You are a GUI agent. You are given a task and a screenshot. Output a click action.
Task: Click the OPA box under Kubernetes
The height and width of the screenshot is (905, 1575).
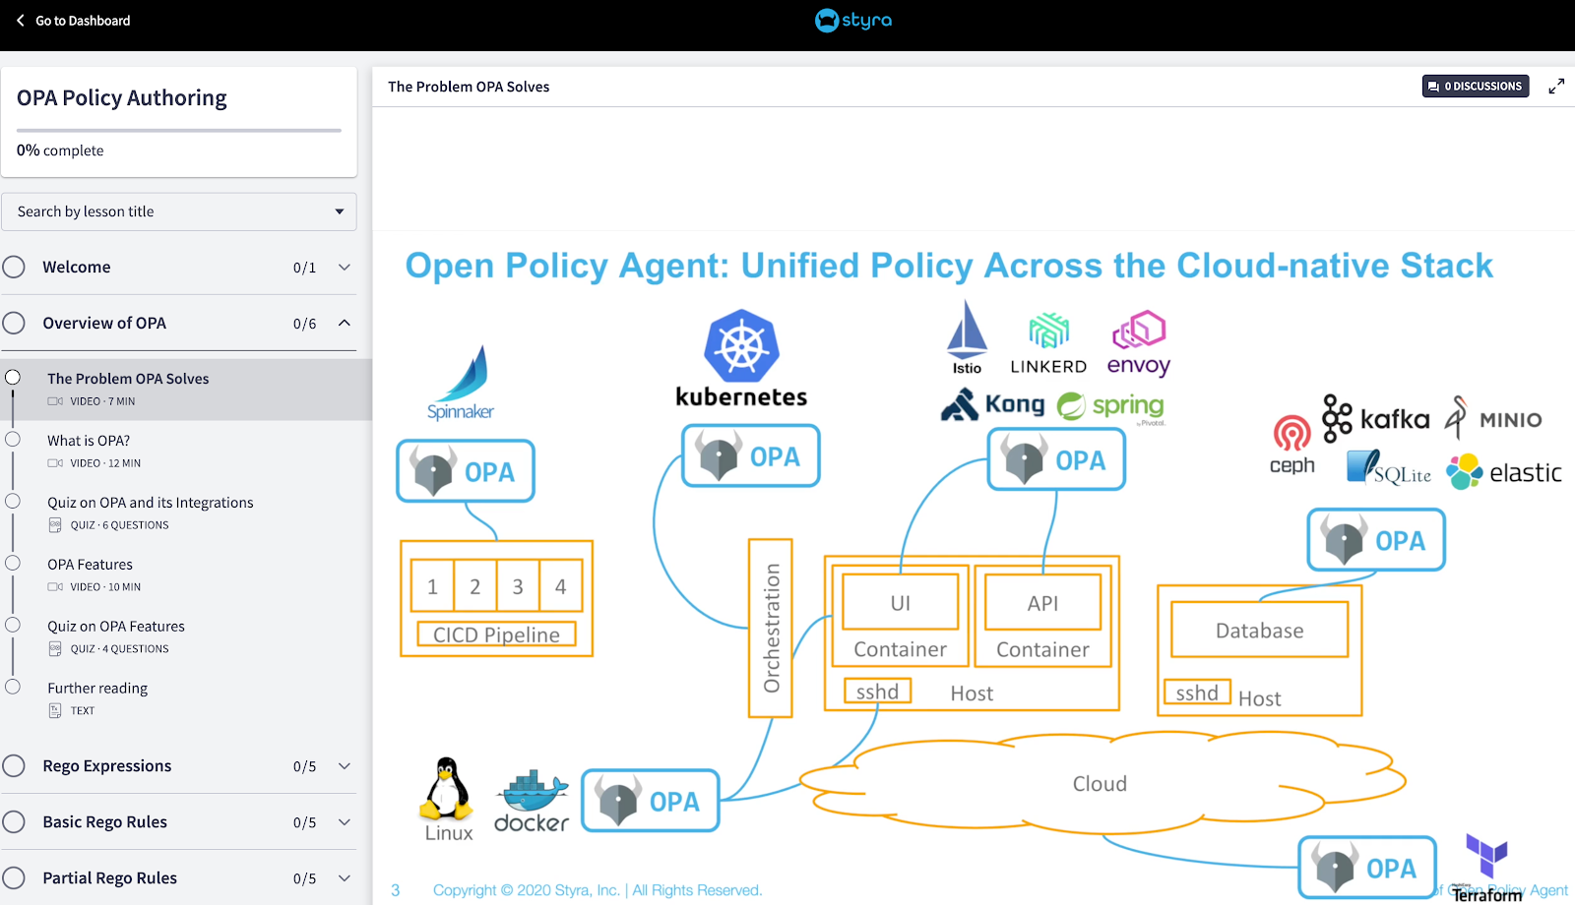(751, 455)
